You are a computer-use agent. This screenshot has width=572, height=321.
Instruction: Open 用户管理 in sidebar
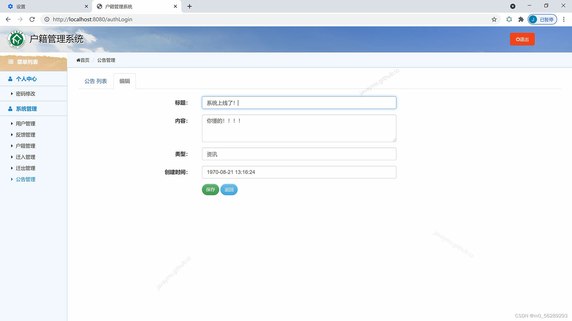coord(25,124)
